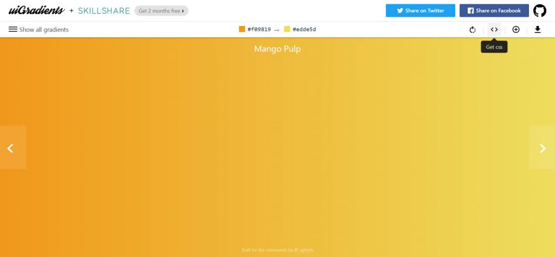Viewport: 555px width, 257px height.
Task: Download the gradient image
Action: pyautogui.click(x=538, y=30)
